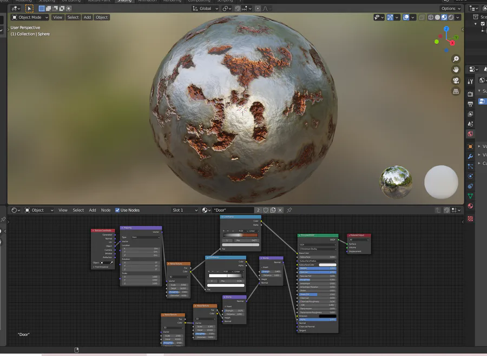This screenshot has height=356, width=487.
Task: Choose the extend selection mode icon
Action: pyautogui.click(x=49, y=8)
